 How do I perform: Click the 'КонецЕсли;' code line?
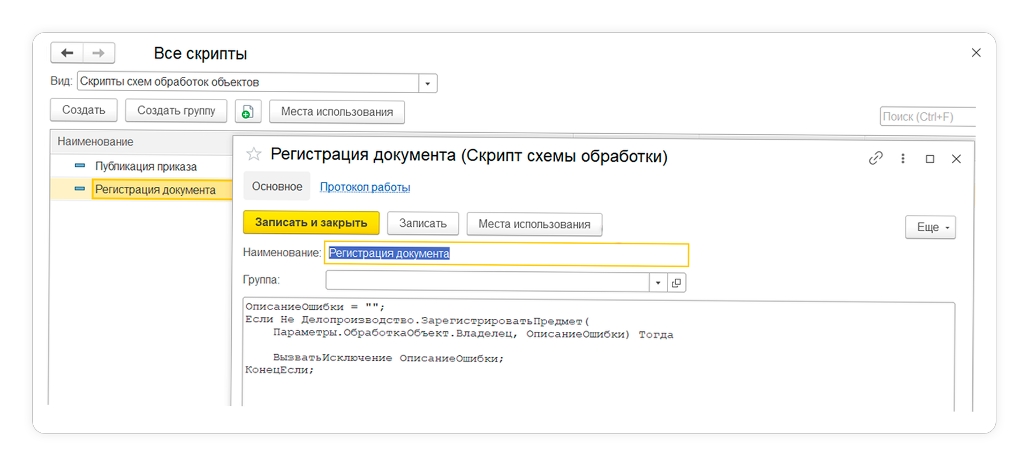click(279, 370)
